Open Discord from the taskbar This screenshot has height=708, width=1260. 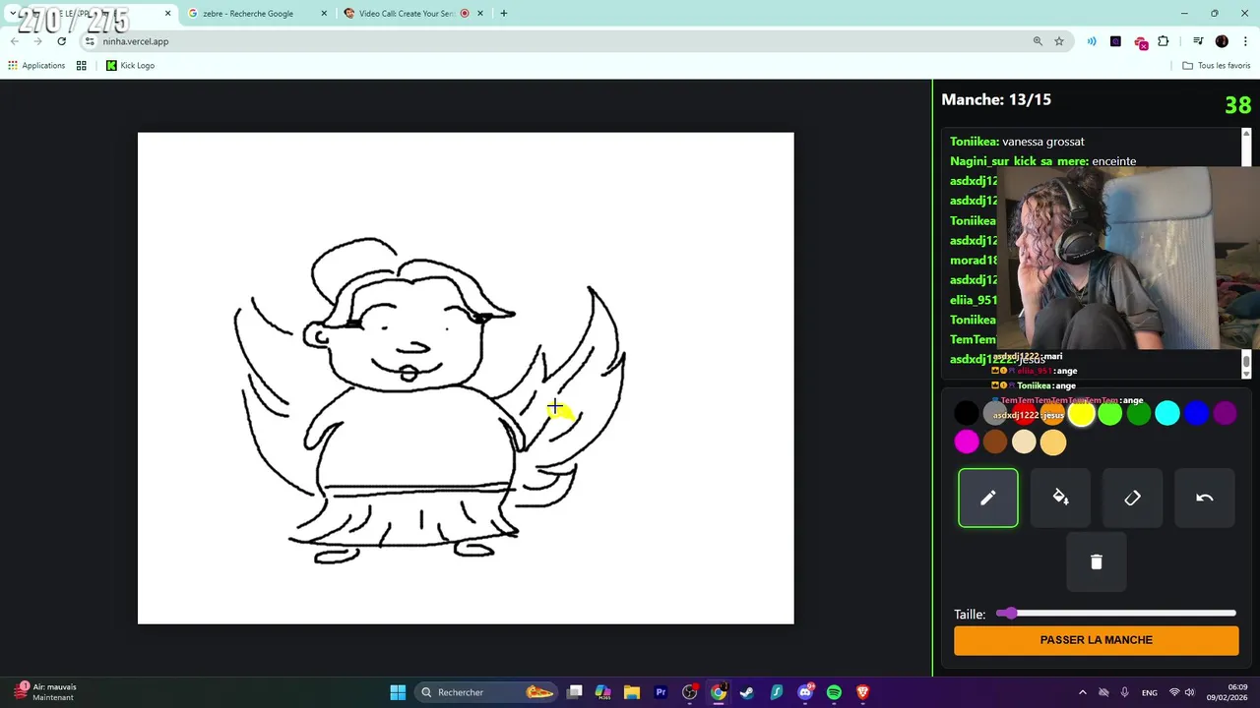click(x=805, y=692)
